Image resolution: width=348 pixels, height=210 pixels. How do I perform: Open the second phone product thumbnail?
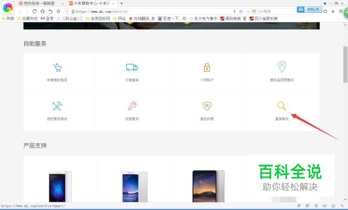pos(134,186)
